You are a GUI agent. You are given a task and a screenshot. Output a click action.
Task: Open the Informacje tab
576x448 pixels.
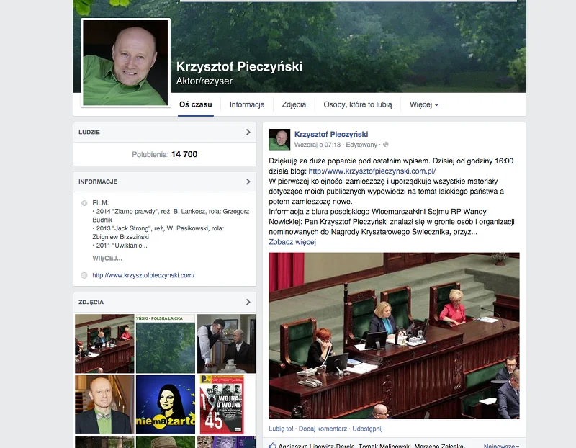(247, 104)
